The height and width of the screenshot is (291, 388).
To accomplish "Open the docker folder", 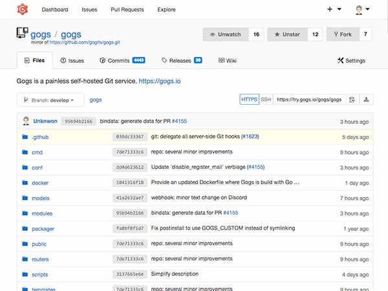I will (x=40, y=183).
